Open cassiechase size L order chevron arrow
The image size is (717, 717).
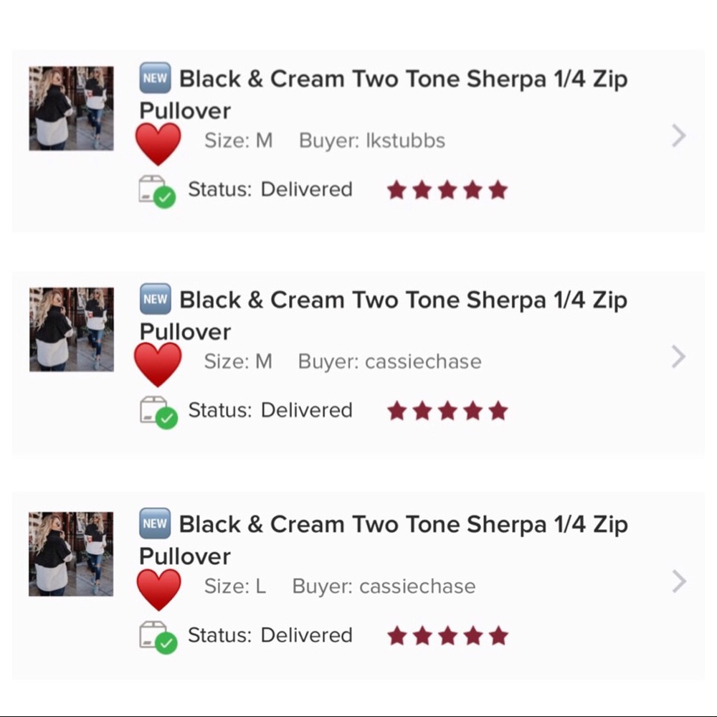[x=680, y=581]
